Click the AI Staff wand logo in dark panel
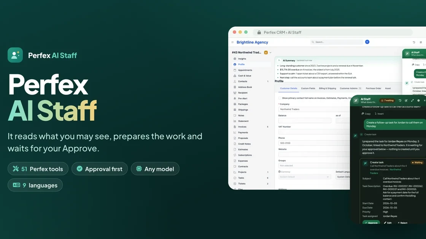Screen dimensions: 426x239 356,101
